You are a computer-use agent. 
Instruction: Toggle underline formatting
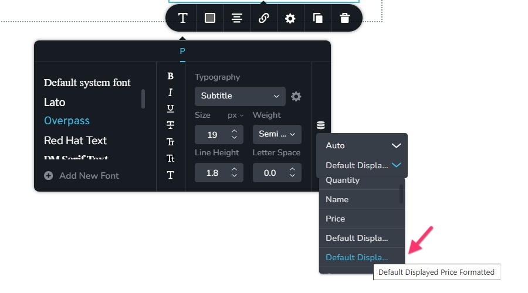point(171,108)
